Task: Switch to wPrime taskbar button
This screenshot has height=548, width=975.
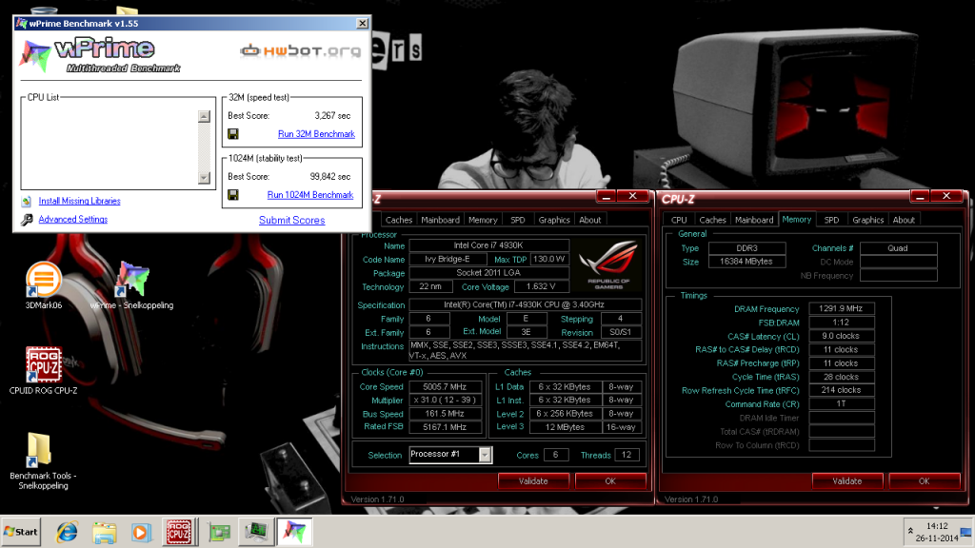Action: (x=294, y=532)
